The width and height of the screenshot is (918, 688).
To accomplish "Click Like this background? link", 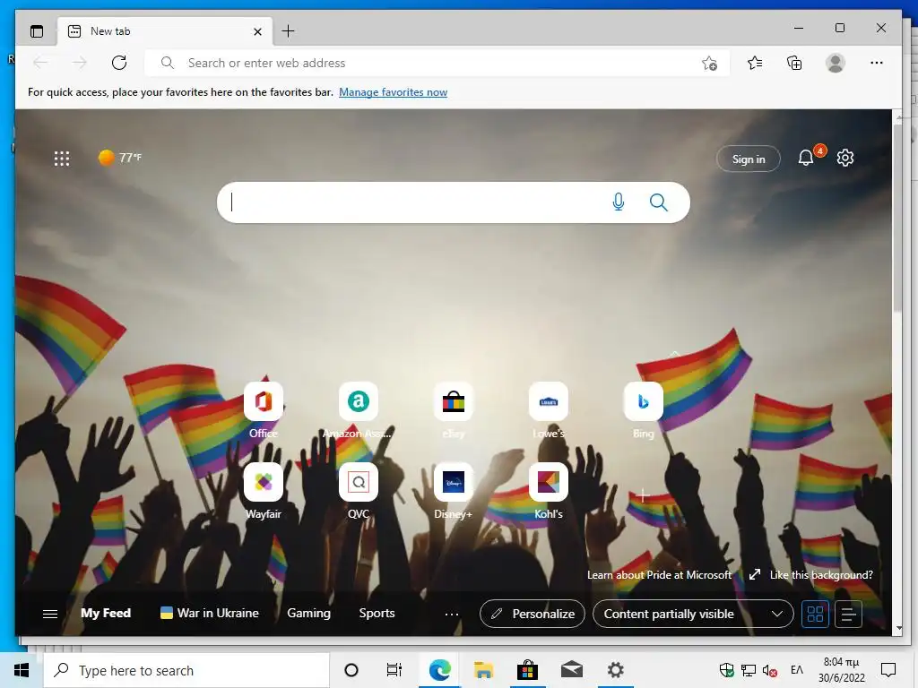I will [821, 575].
